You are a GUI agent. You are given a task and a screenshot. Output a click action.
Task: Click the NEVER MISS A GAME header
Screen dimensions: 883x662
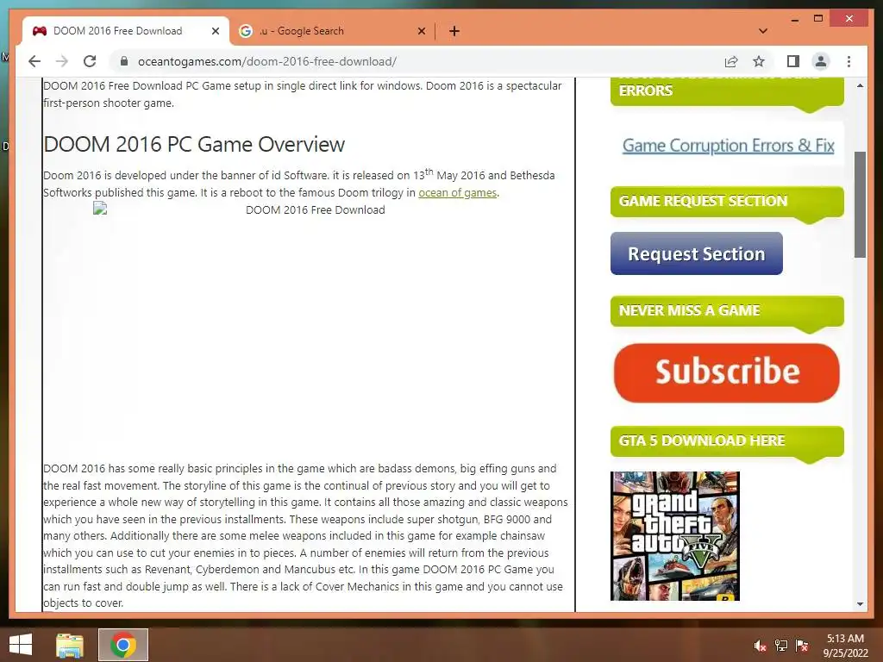[x=727, y=310]
